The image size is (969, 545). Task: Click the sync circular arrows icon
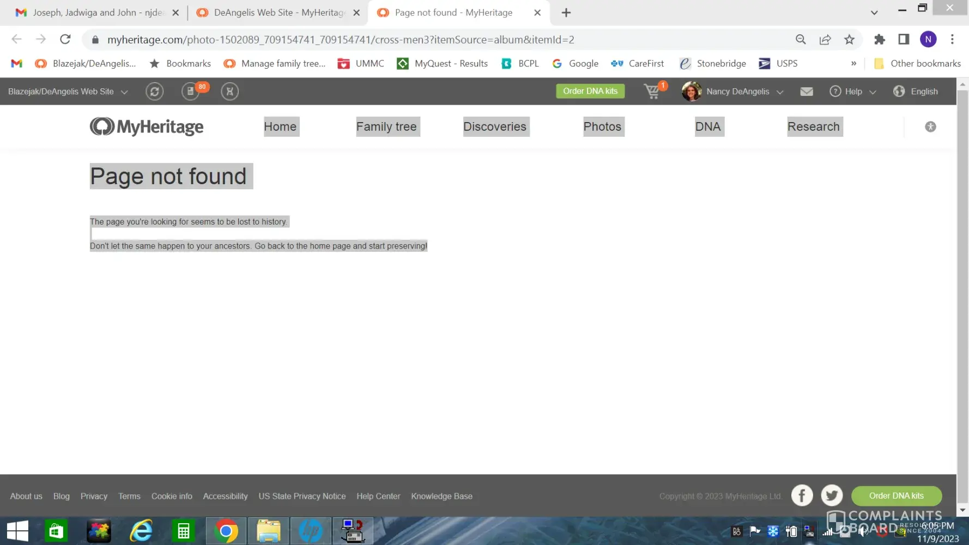tap(154, 91)
